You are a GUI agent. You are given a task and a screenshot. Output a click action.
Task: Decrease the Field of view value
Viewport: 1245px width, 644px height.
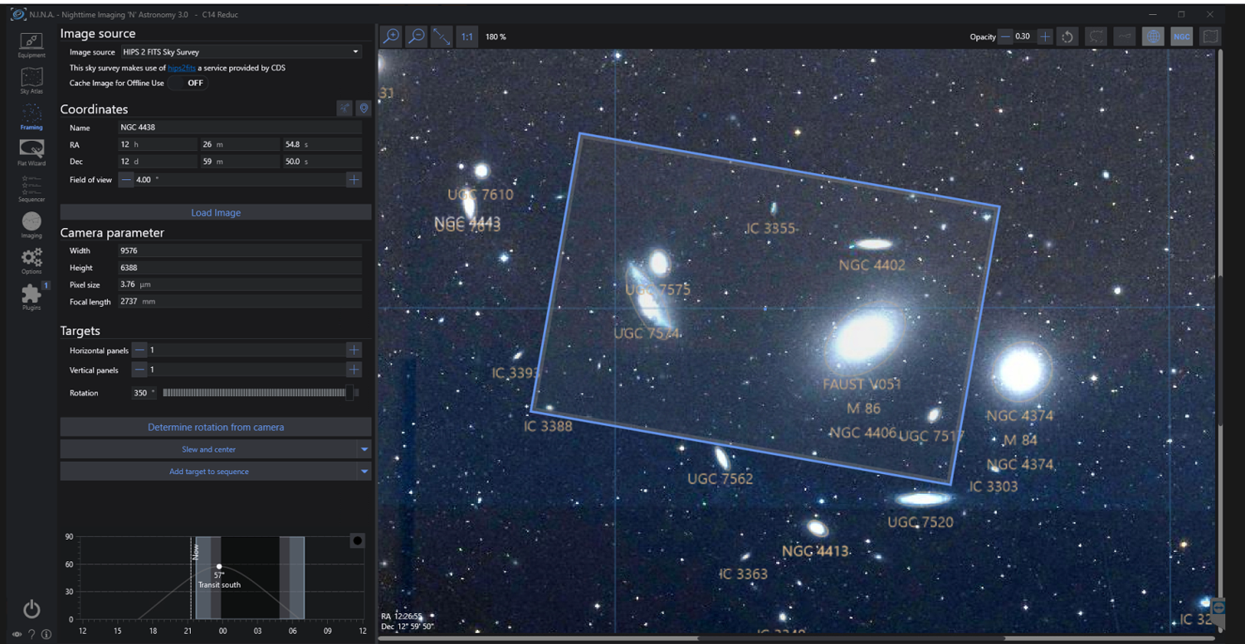[x=126, y=180]
